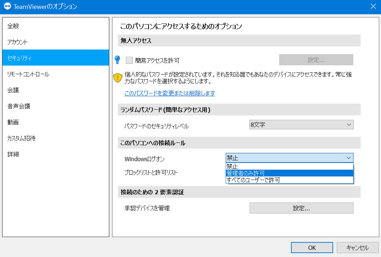Expand the 8文字 password level dropdown
The image size is (381, 257).
point(301,125)
